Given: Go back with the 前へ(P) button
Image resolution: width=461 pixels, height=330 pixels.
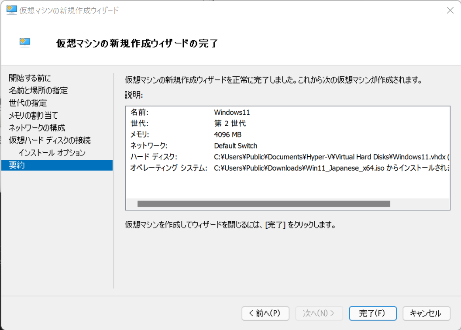Looking at the screenshot, I should [265, 313].
